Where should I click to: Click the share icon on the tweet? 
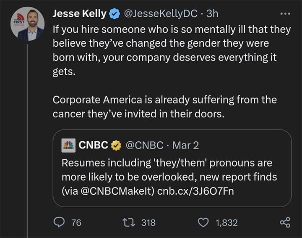click(x=285, y=222)
